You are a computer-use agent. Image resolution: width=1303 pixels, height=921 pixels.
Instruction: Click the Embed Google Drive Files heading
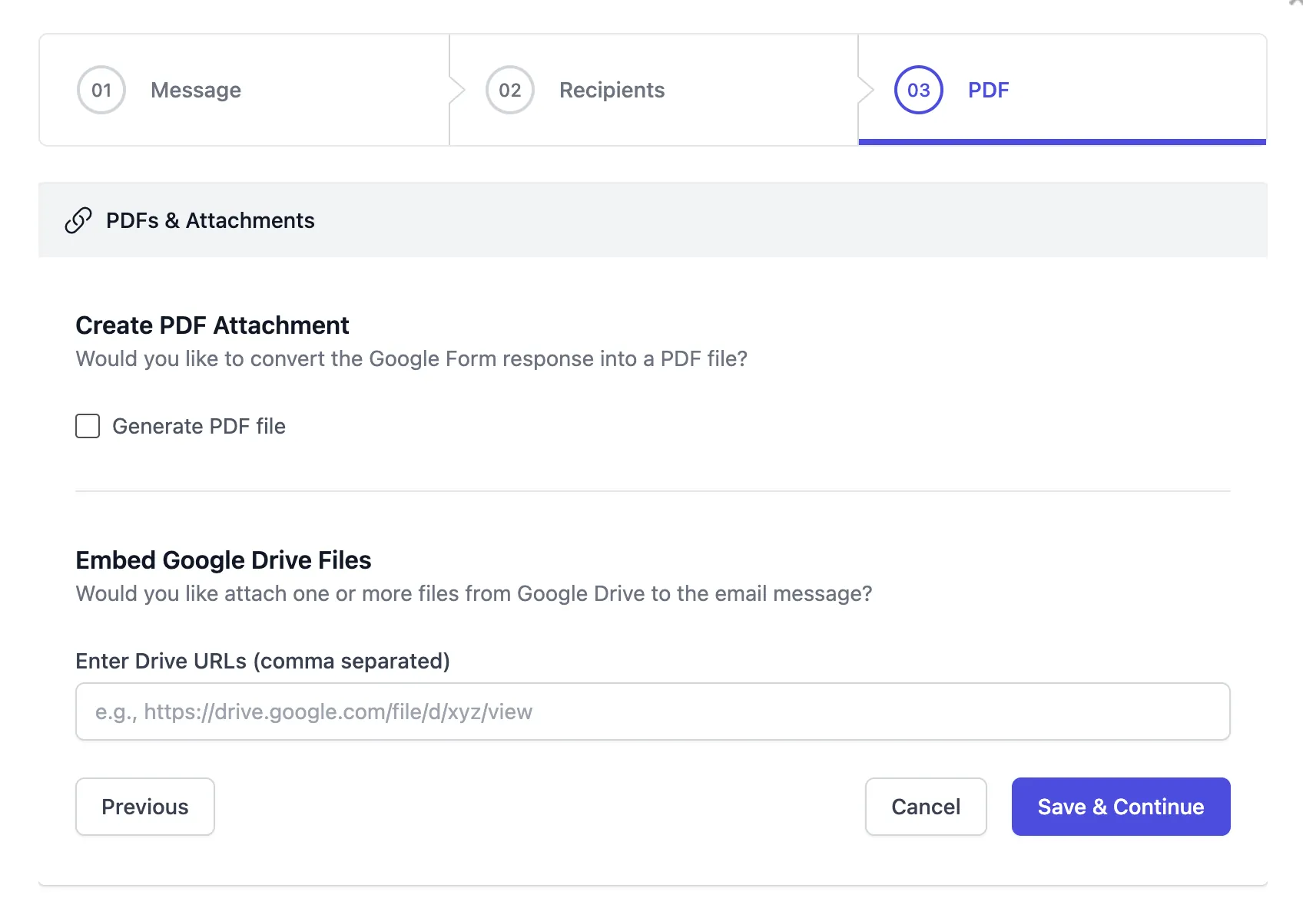(x=224, y=560)
